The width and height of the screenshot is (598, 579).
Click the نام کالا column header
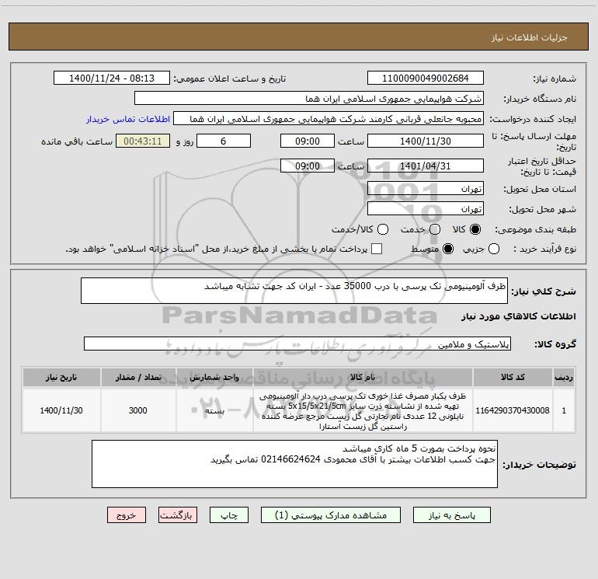(x=363, y=377)
